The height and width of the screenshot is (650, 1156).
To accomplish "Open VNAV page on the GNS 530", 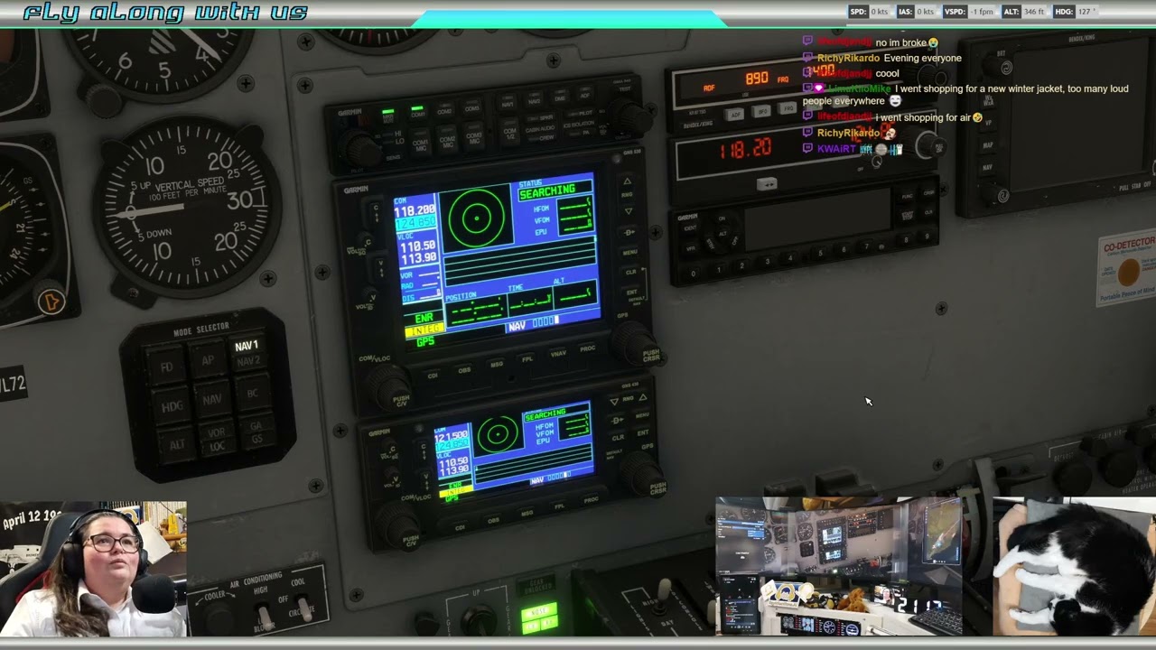I will click(x=558, y=353).
